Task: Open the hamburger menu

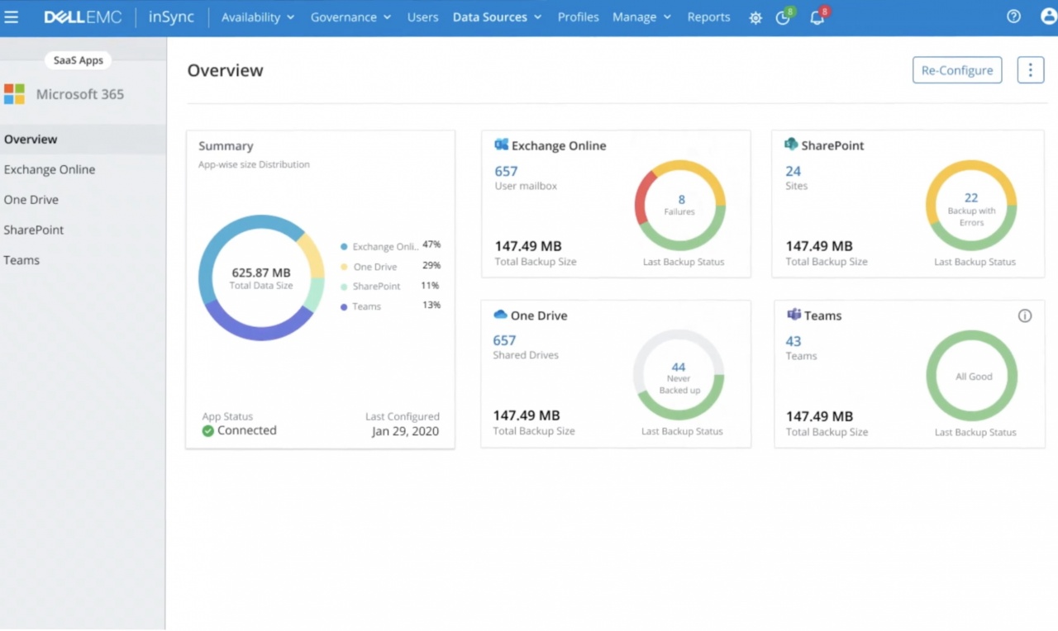Action: click(x=12, y=17)
